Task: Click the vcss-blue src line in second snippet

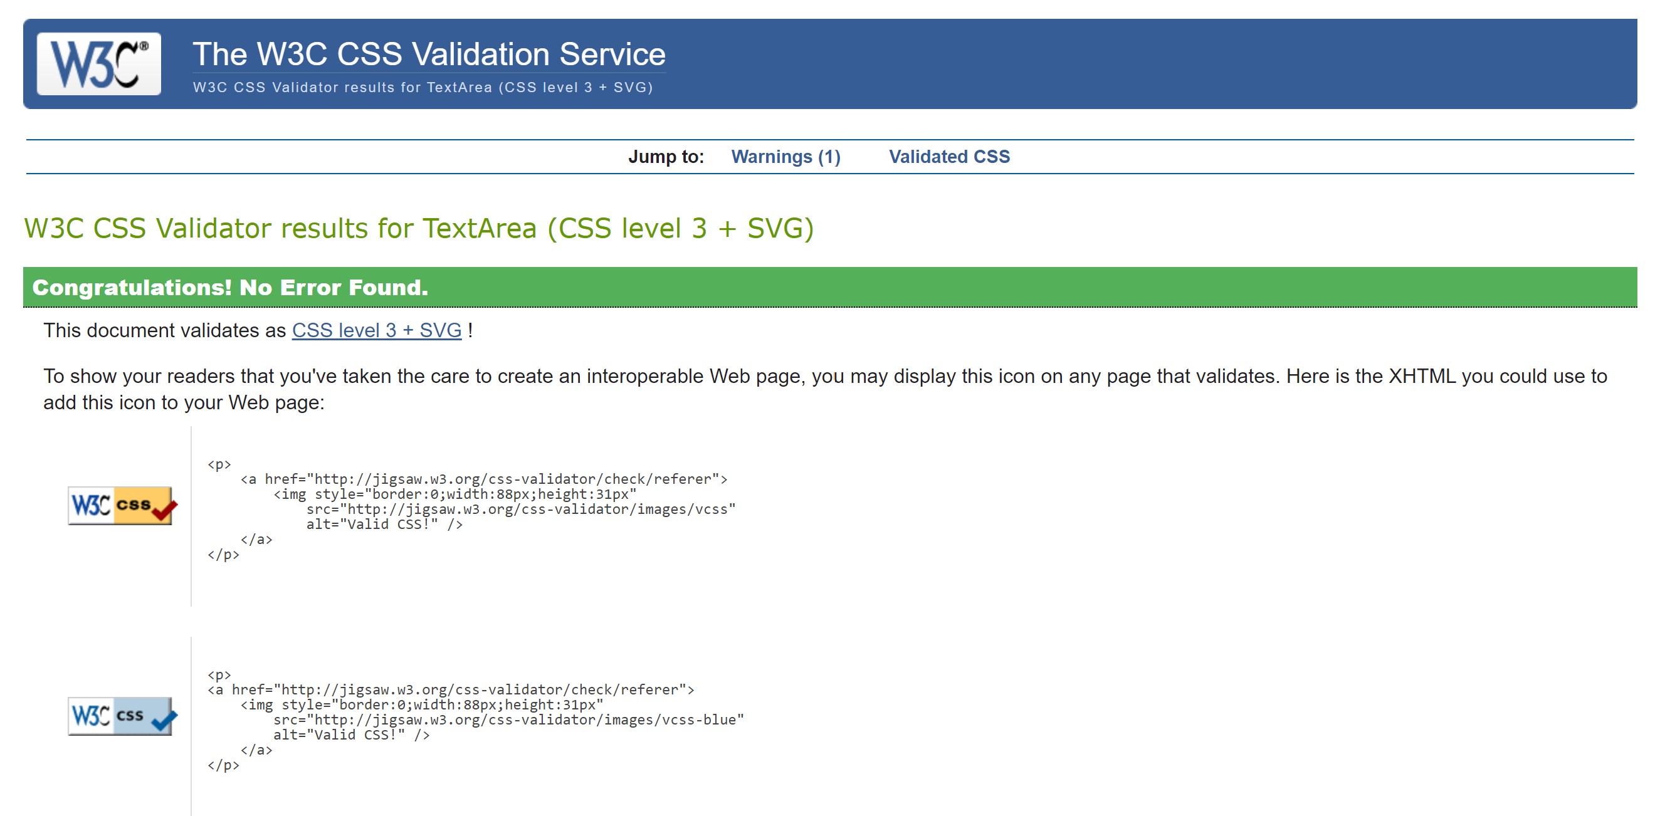Action: click(508, 719)
